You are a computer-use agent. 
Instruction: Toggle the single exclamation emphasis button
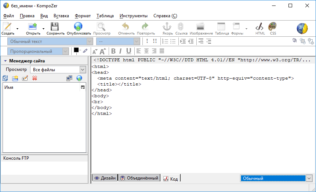point(147,41)
